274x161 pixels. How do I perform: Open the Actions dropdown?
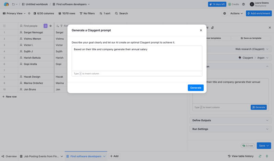[236, 13]
